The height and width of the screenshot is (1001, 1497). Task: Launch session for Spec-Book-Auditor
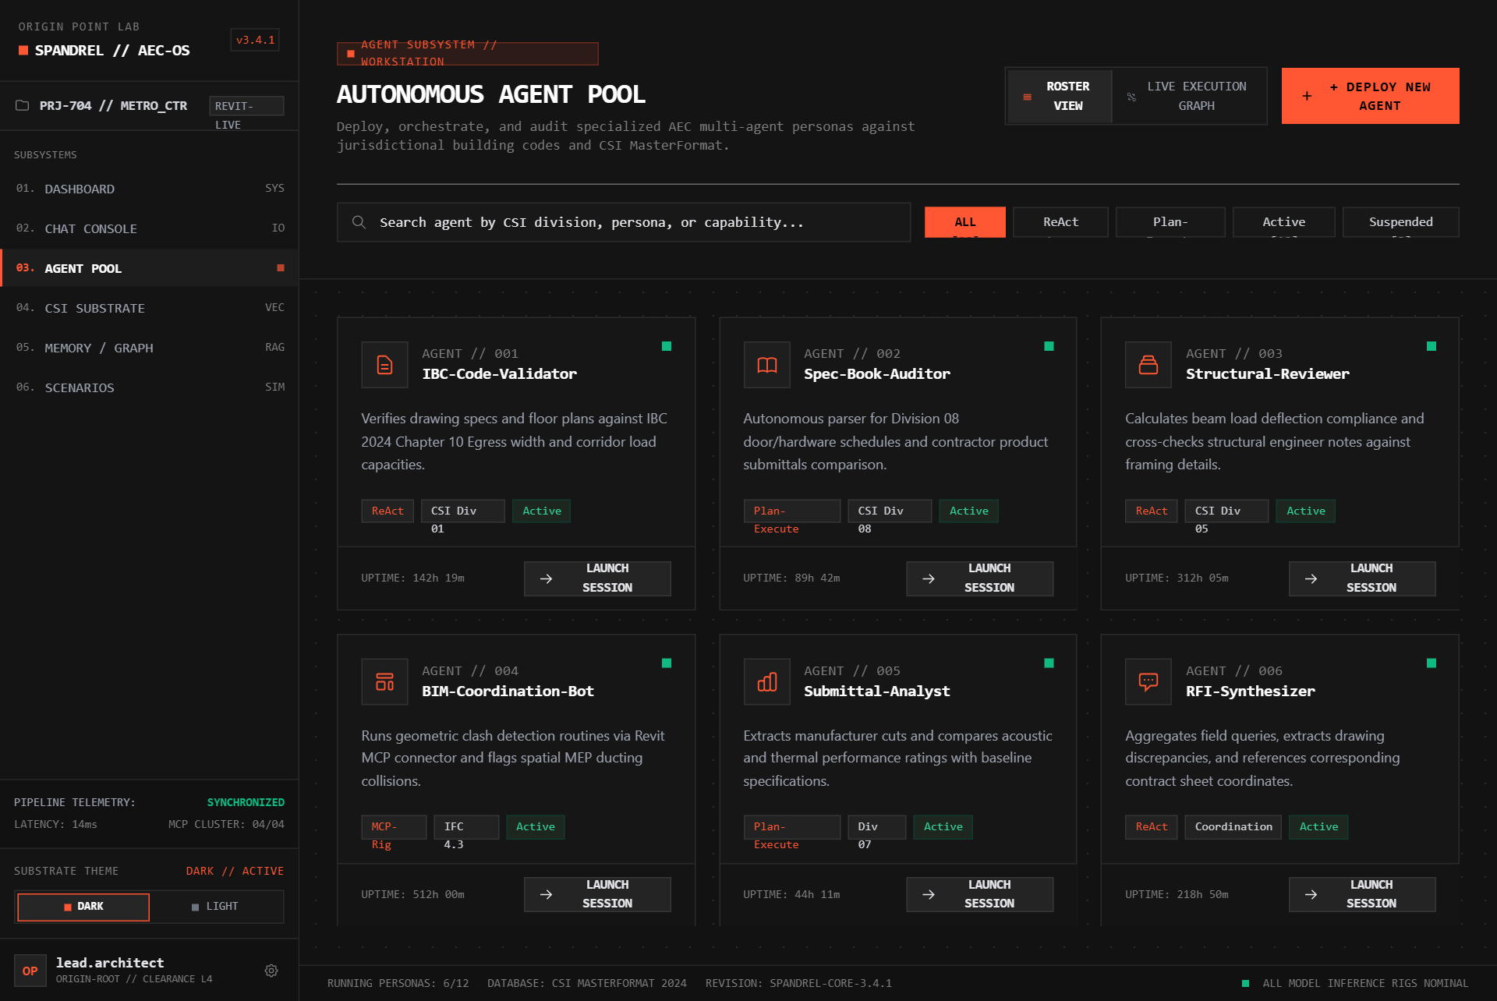(x=979, y=578)
